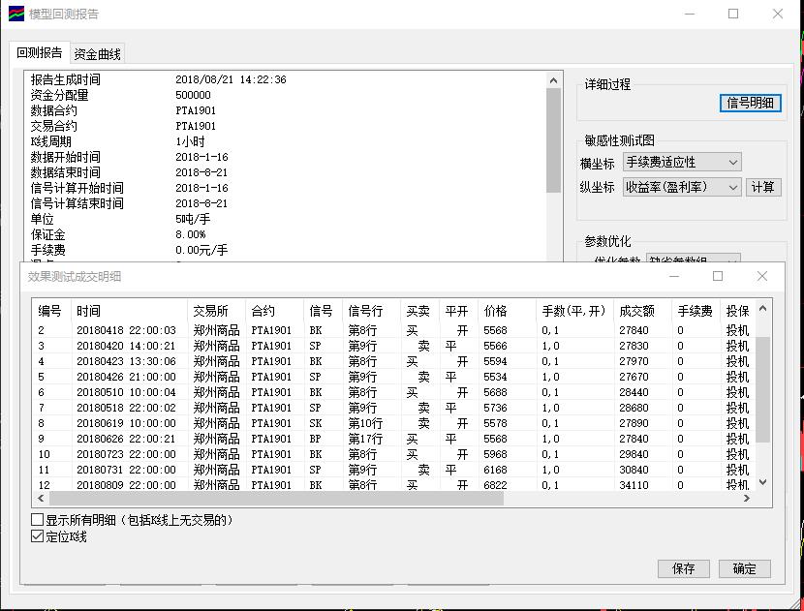804x611 pixels.
Task: Click the trade list horizontal scrollbar thumb
Action: coord(276,498)
